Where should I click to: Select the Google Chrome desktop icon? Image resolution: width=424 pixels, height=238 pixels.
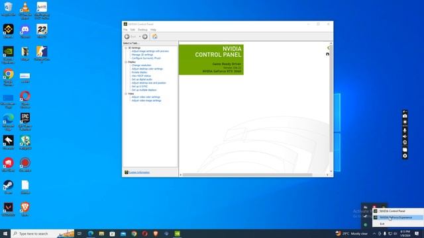(x=8, y=77)
